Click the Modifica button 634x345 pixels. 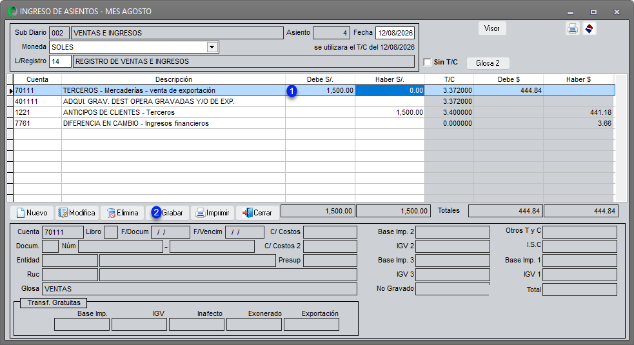point(77,213)
